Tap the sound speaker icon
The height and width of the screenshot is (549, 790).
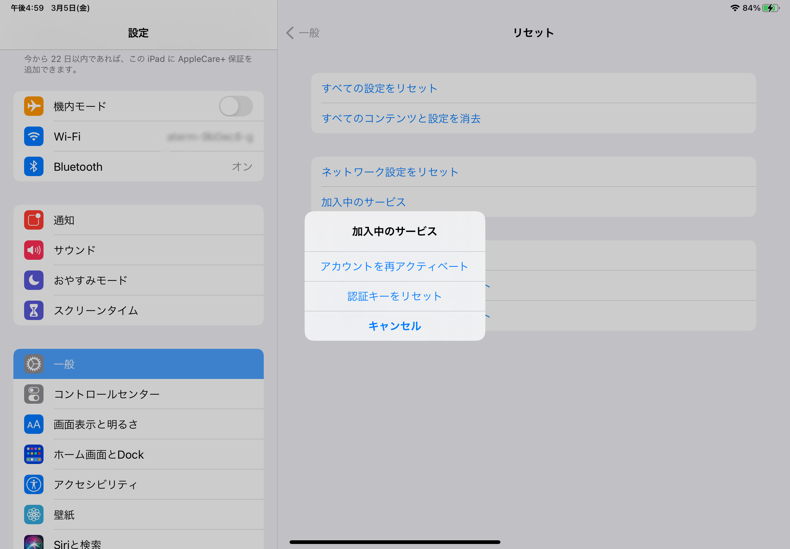[34, 250]
